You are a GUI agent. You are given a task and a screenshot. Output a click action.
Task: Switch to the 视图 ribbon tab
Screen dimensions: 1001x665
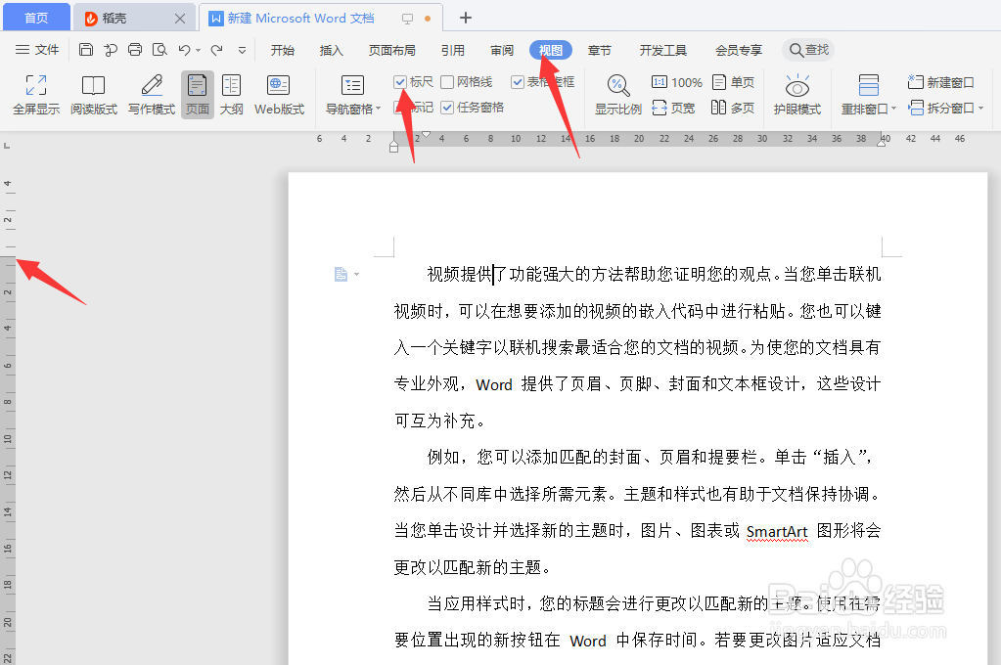549,50
